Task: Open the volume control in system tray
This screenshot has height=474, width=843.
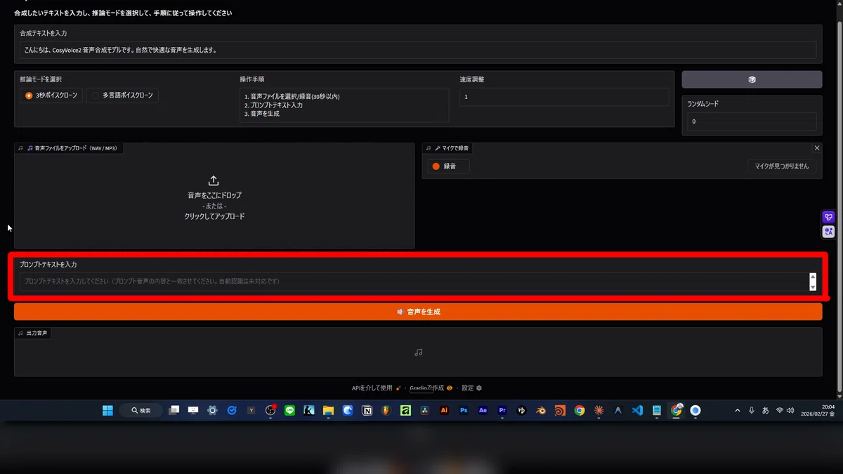Action: [790, 411]
